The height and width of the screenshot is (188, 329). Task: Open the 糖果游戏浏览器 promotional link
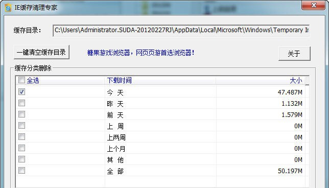click(x=140, y=53)
